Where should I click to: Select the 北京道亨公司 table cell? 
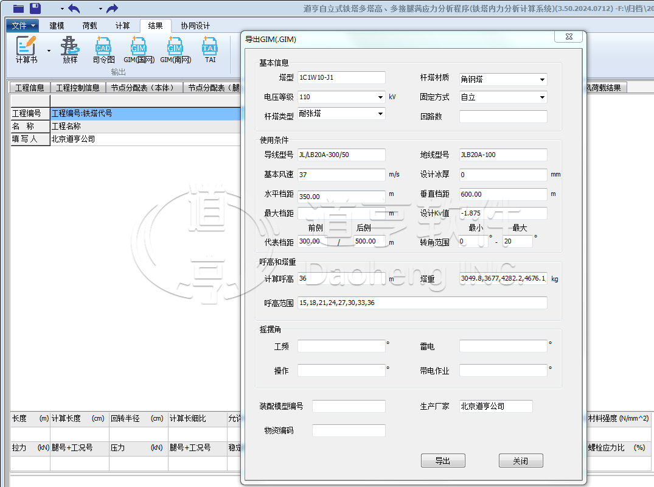(145, 139)
